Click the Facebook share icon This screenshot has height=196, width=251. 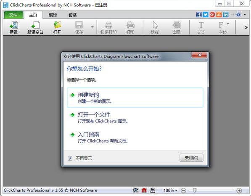pos(199,15)
